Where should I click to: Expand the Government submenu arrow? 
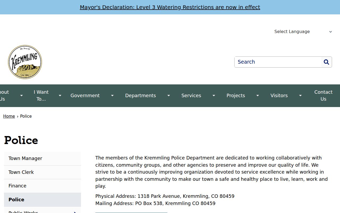coord(112,96)
